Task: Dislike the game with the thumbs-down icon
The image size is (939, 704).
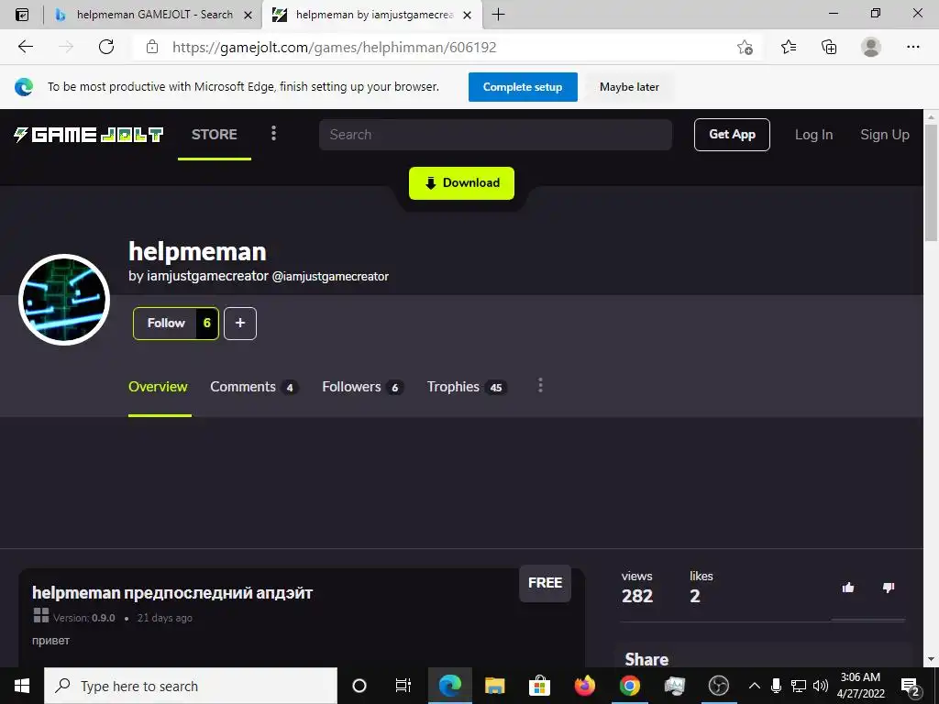Action: (889, 588)
